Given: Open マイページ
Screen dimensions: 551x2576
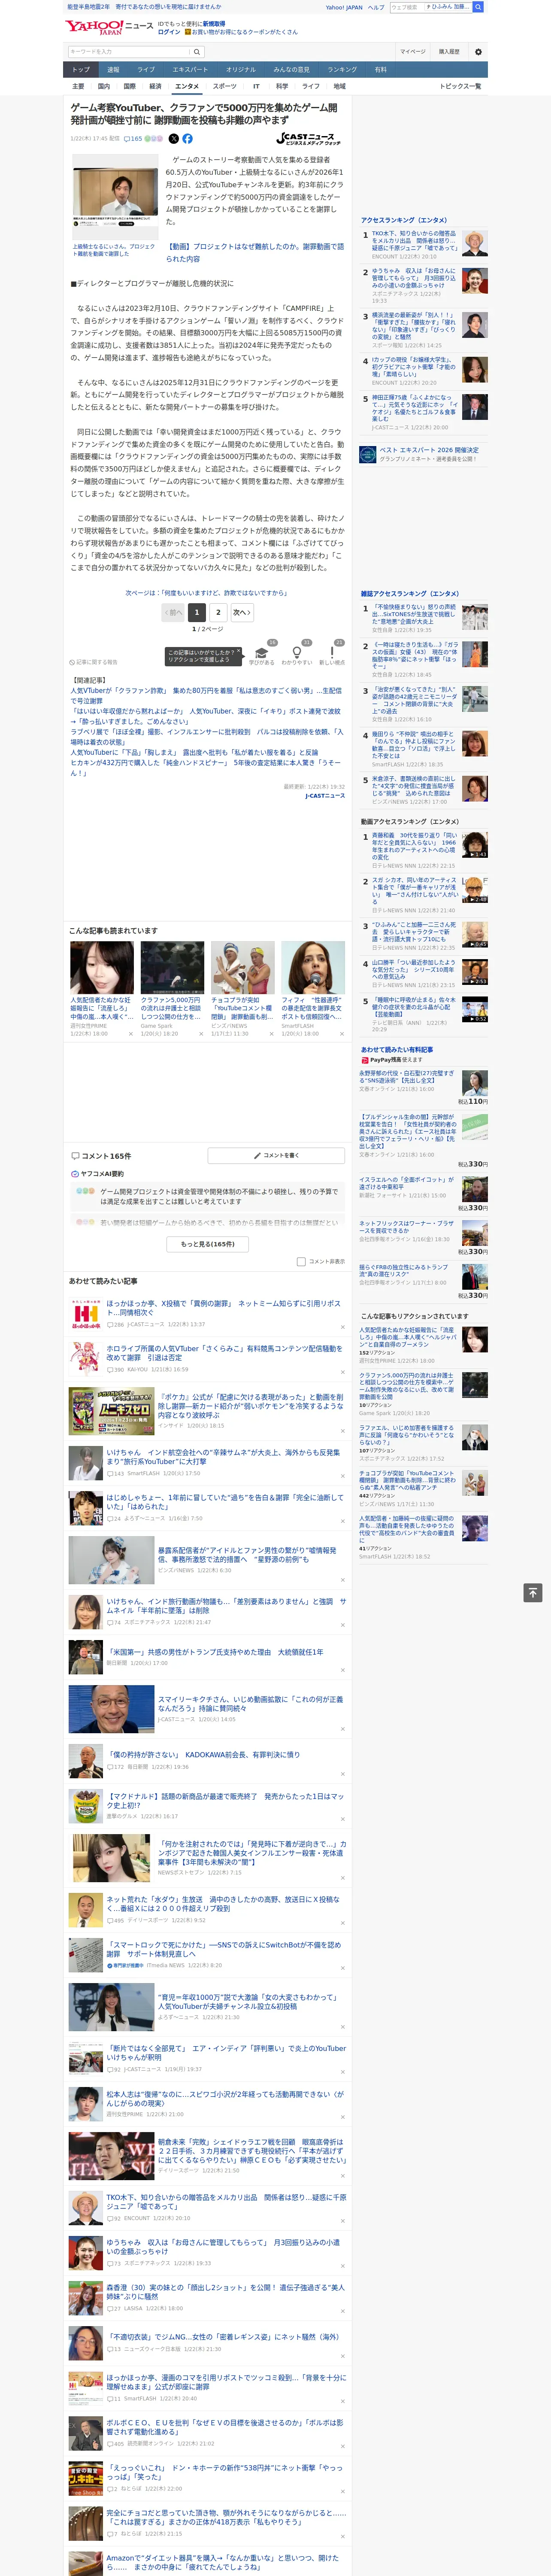Looking at the screenshot, I should pos(412,51).
